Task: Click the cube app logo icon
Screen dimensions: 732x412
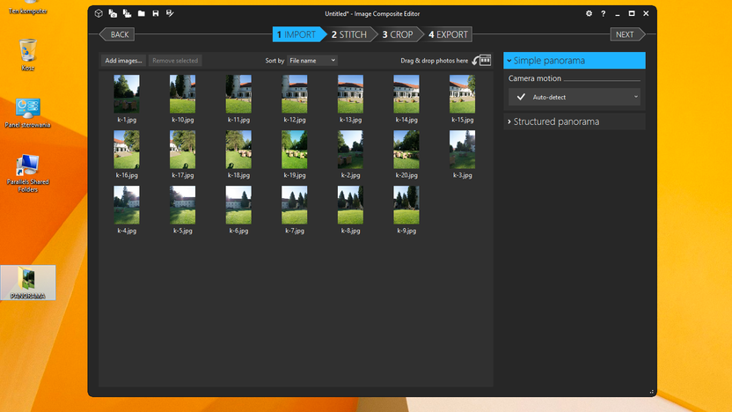Action: pyautogui.click(x=99, y=13)
